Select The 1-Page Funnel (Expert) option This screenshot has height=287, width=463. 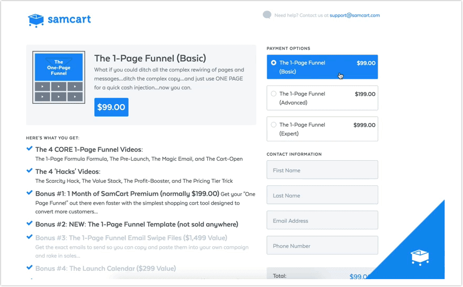(x=322, y=129)
